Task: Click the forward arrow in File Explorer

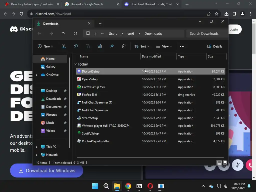Action: (51, 33)
